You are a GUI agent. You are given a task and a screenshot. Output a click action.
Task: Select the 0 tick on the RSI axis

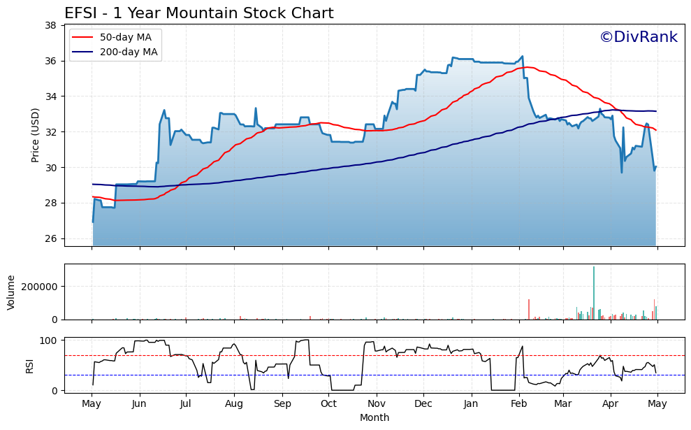click(x=54, y=391)
